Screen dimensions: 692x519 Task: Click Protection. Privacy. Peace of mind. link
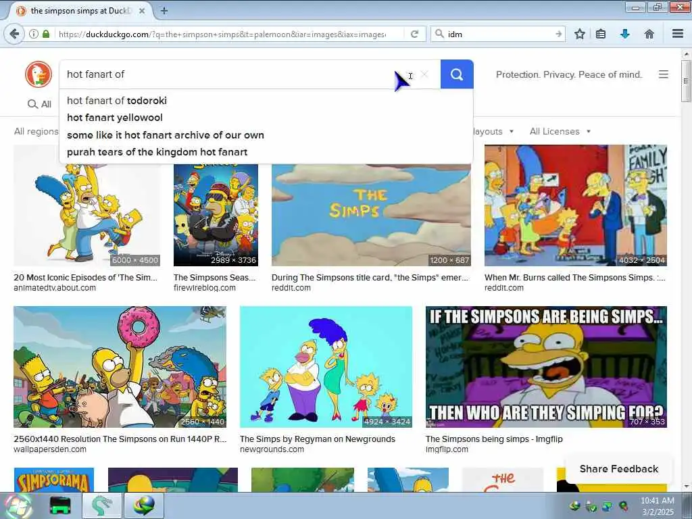tap(569, 74)
